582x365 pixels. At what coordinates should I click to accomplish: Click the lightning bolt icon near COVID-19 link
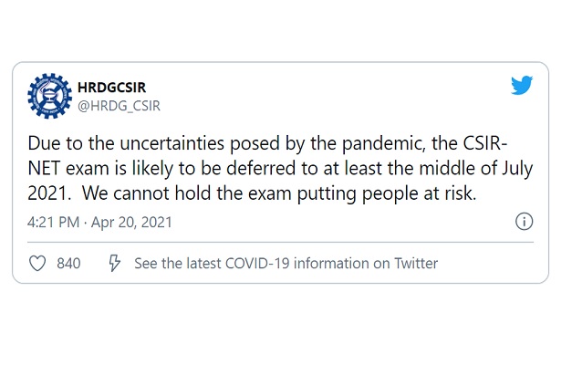pos(115,264)
